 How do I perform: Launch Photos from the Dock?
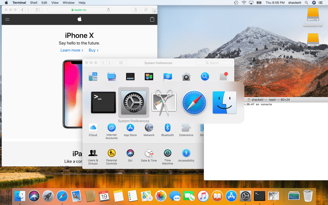point(161,196)
